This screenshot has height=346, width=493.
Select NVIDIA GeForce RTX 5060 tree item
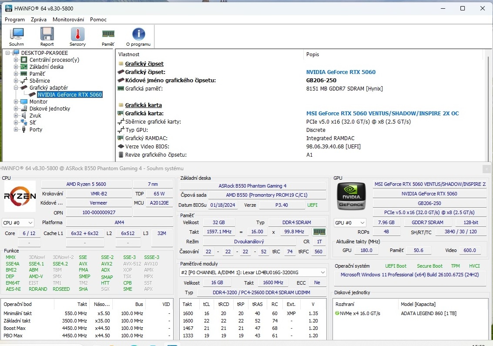(x=70, y=95)
